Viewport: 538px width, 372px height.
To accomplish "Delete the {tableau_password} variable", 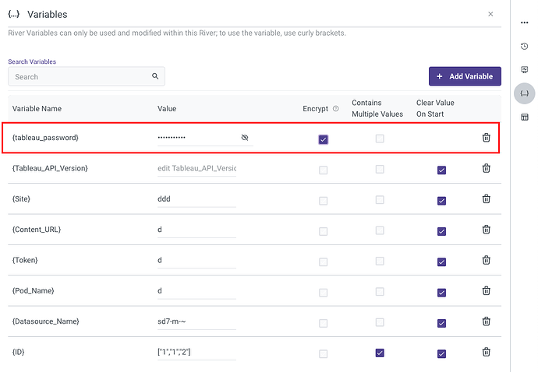I will [x=486, y=138].
